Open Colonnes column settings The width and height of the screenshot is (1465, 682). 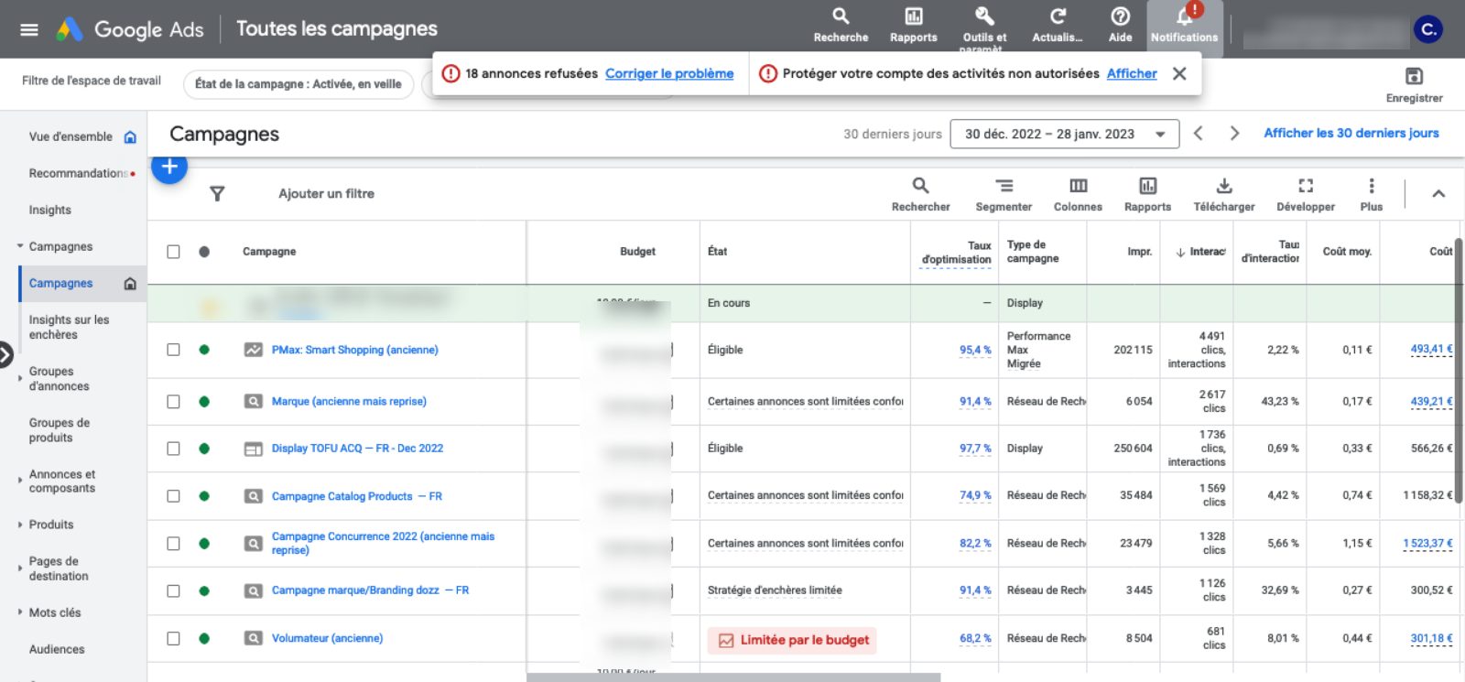pyautogui.click(x=1078, y=194)
